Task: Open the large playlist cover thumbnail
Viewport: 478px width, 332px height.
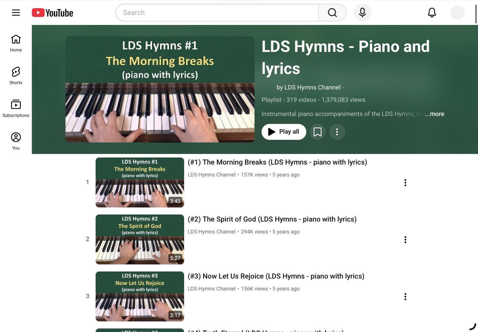Action: [160, 89]
